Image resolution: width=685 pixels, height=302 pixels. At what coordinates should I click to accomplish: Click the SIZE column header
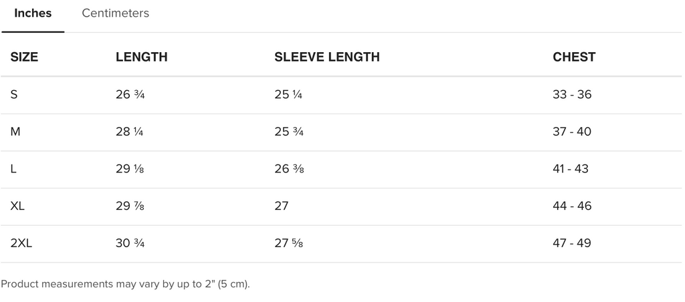click(x=24, y=57)
